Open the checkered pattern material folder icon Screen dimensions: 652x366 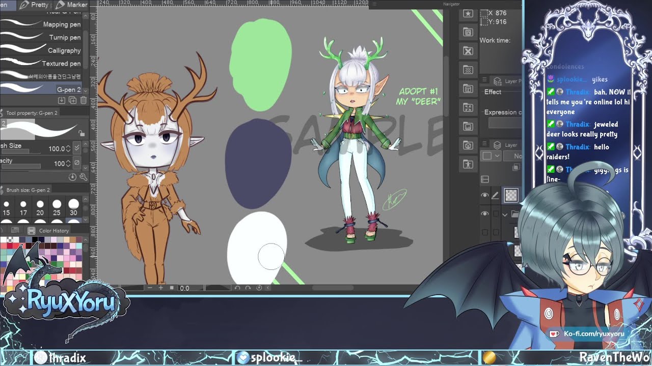tap(468, 70)
